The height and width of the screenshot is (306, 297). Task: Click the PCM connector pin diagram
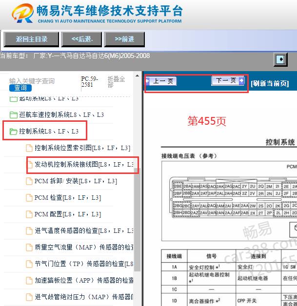point(233,197)
